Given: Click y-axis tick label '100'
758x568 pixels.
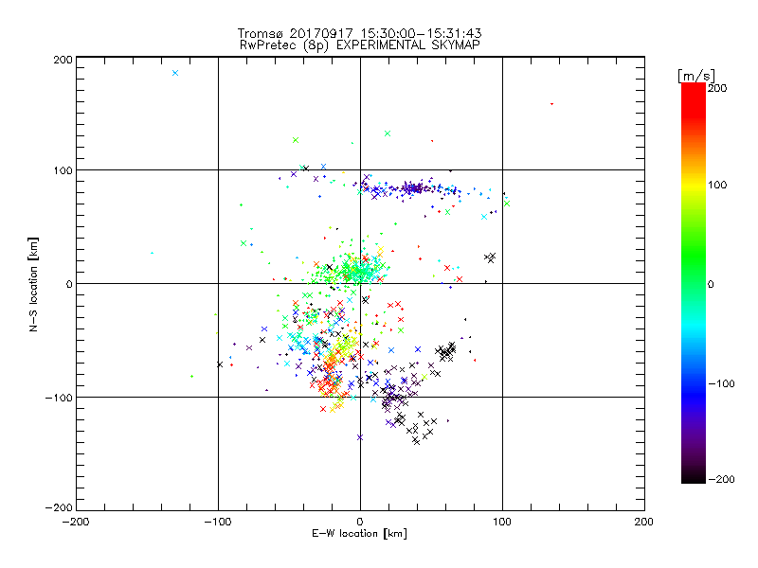Looking at the screenshot, I should point(63,170).
